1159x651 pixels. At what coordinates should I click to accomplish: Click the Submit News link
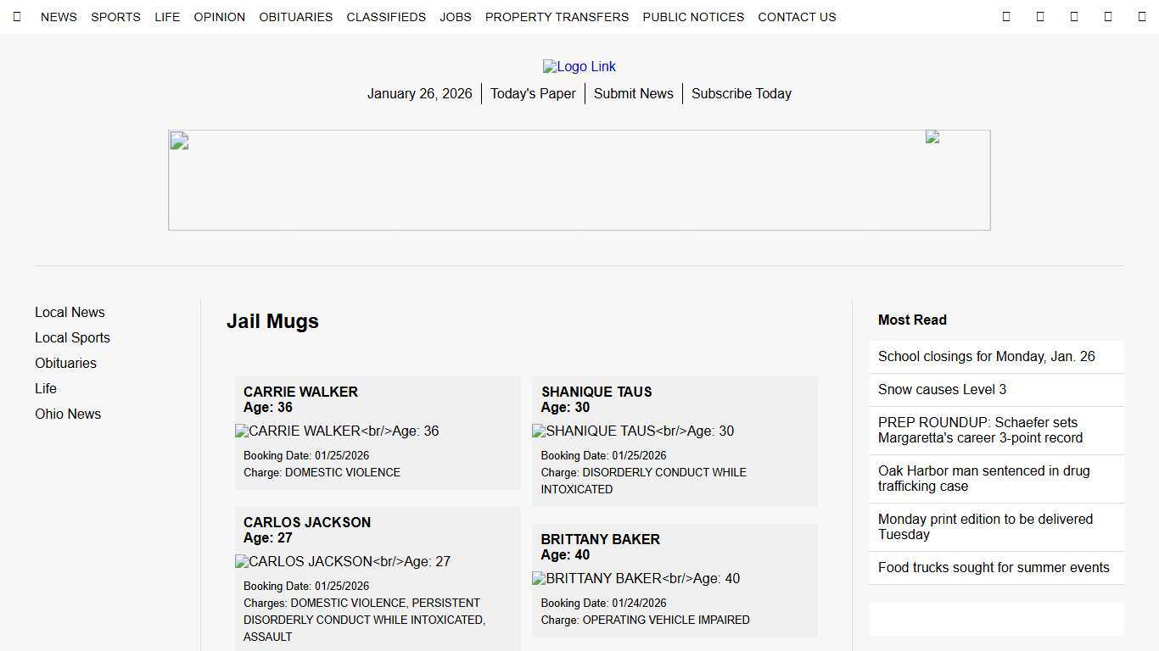(x=633, y=93)
